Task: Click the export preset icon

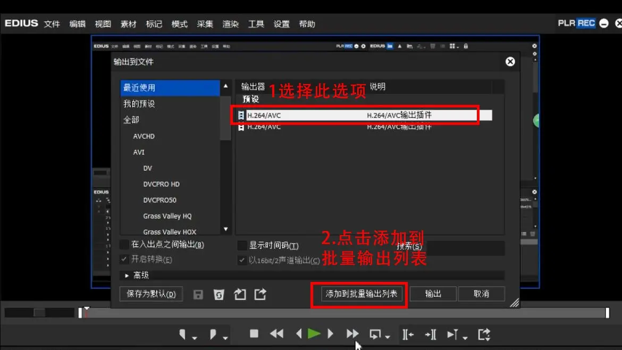Action: click(x=260, y=294)
